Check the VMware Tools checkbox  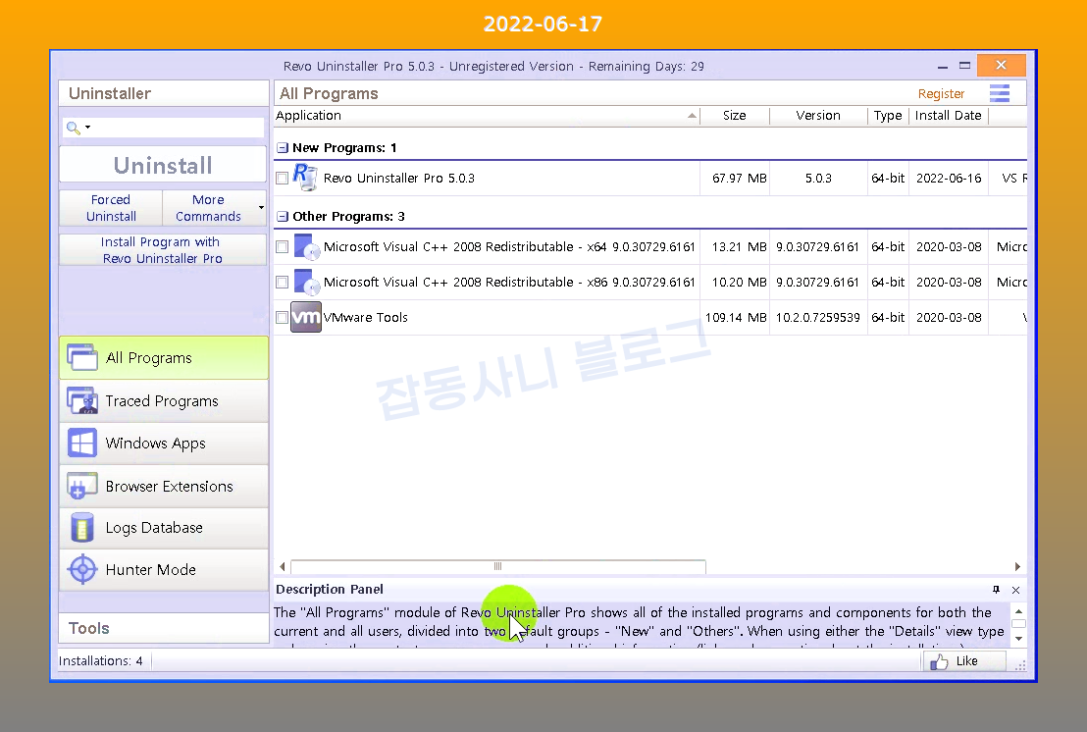(x=283, y=318)
